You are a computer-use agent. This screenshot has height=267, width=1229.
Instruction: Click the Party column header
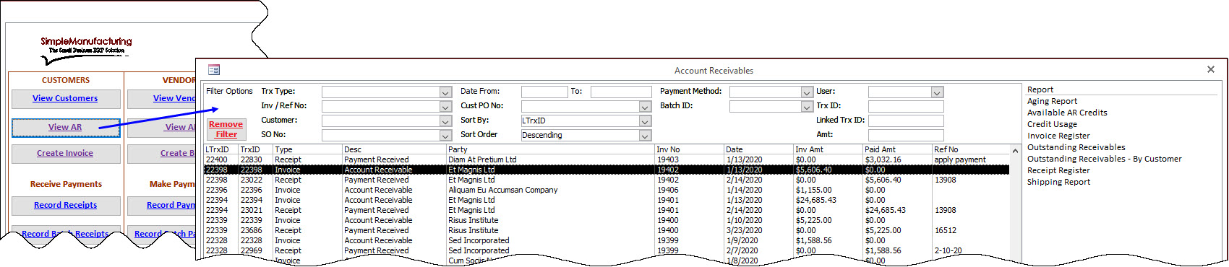pyautogui.click(x=551, y=149)
